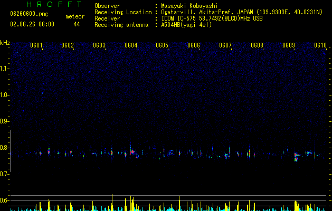Click the A504HB(yagi 4el) antenna text
This screenshot has height=211, width=332.
coord(186,25)
